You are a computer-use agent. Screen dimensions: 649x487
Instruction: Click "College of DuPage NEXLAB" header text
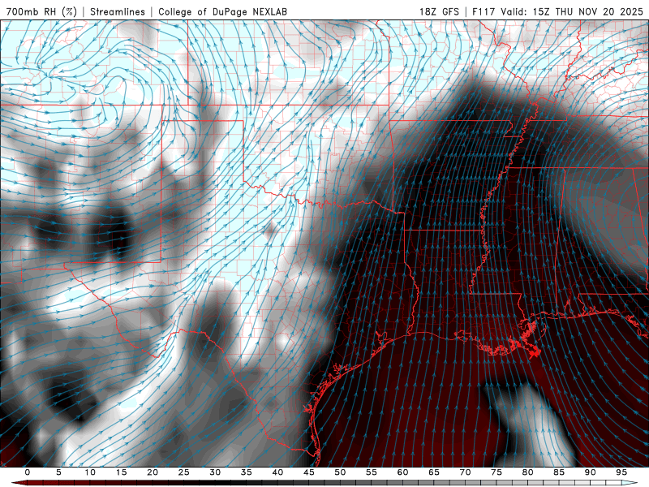coord(222,11)
